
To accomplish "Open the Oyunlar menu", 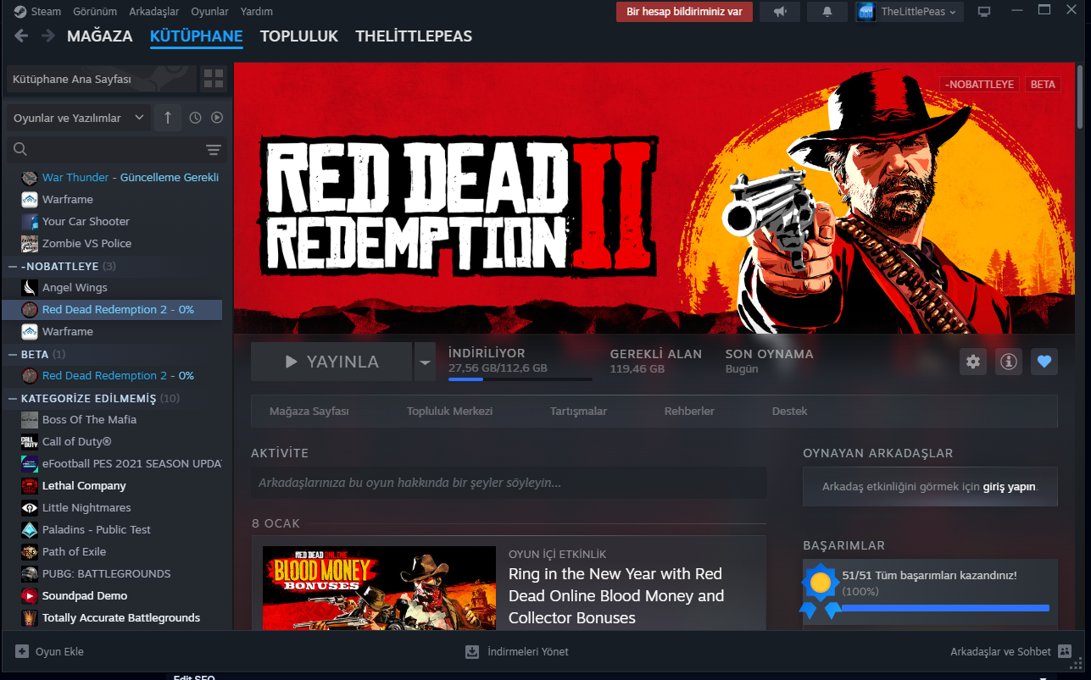I will (x=210, y=12).
